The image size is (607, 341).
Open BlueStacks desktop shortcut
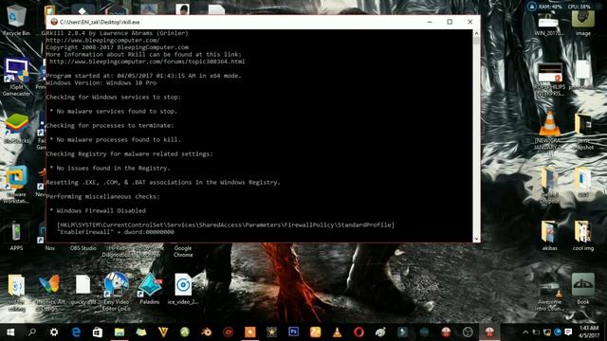coord(16,129)
